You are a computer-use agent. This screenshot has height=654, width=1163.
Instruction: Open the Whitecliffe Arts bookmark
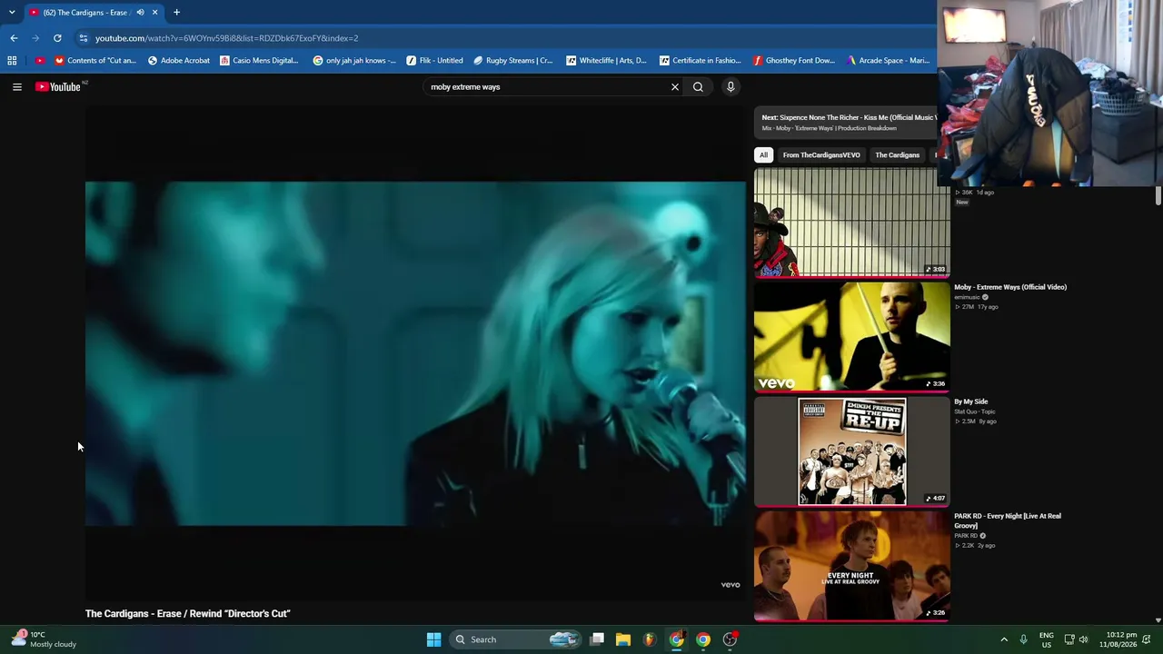click(x=606, y=61)
